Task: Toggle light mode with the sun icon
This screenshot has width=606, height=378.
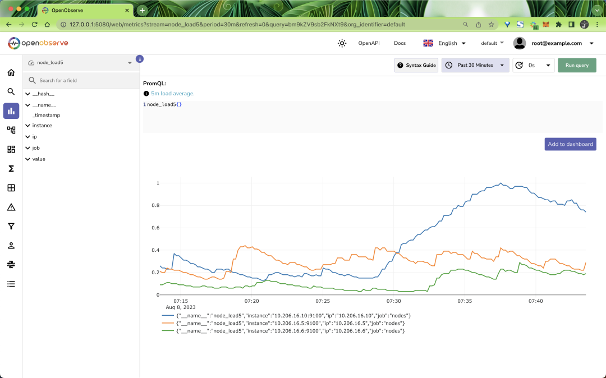Action: (342, 43)
